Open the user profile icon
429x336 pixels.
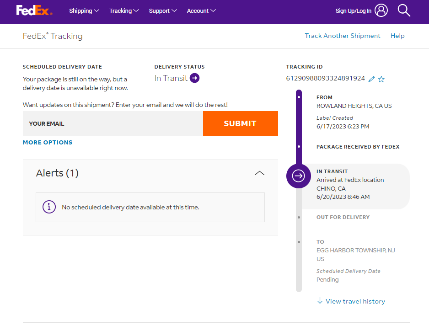click(381, 11)
